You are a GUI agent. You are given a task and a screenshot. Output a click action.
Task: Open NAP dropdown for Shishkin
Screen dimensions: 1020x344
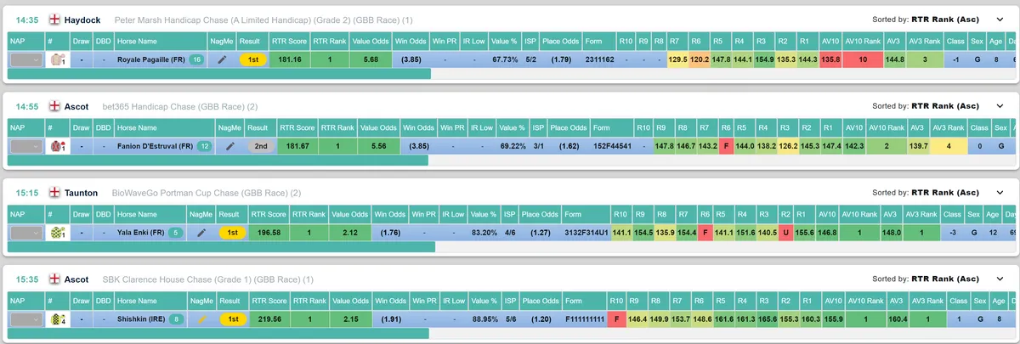[x=25, y=319]
